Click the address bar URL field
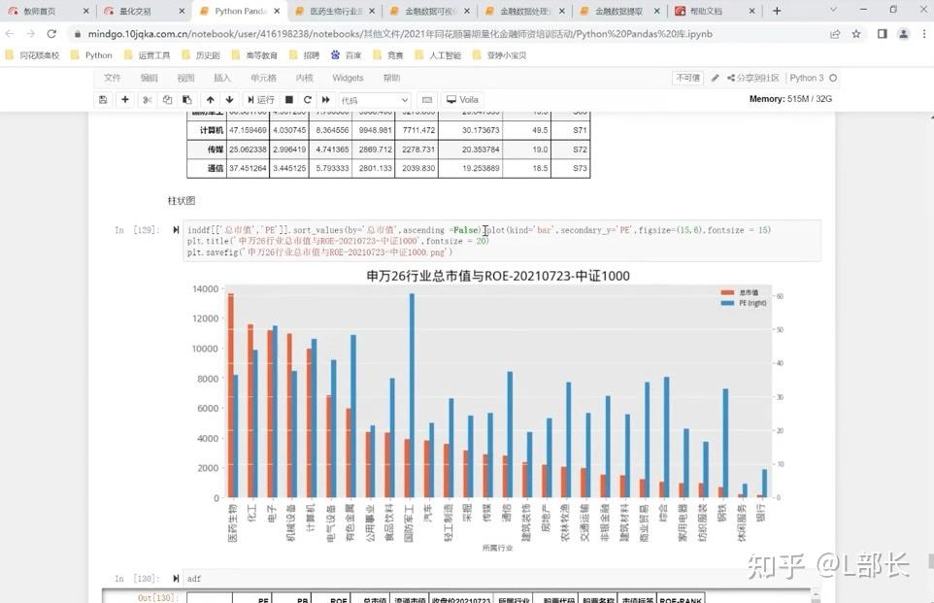This screenshot has height=603, width=934. [x=400, y=34]
